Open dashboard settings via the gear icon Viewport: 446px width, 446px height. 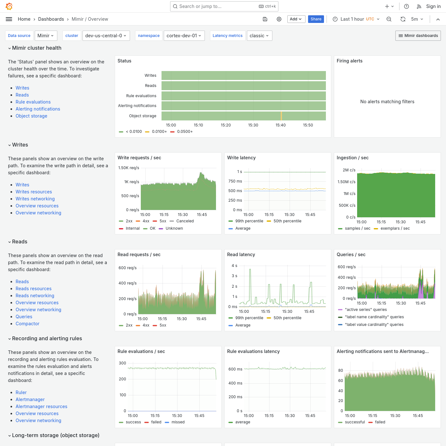pyautogui.click(x=279, y=19)
